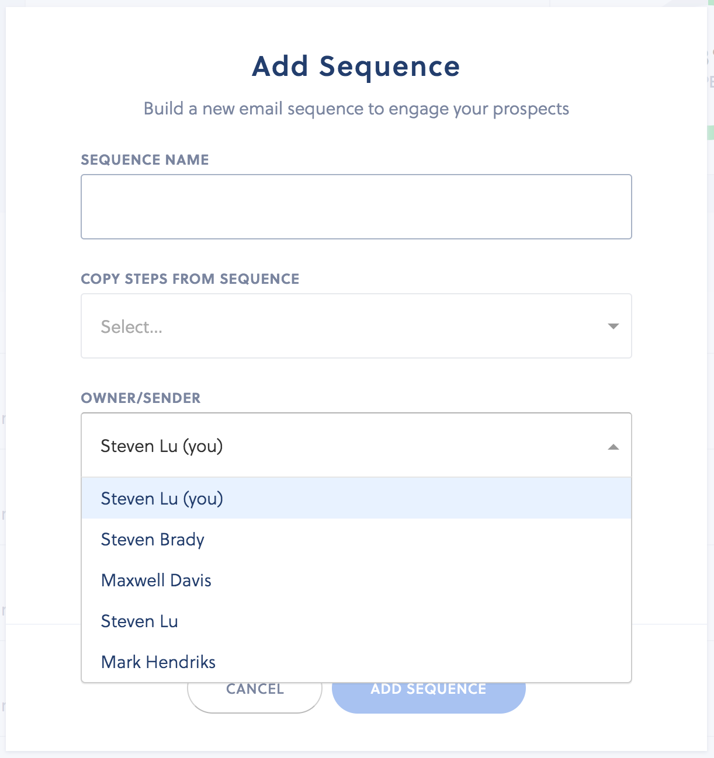714x758 pixels.
Task: Open the Copy Steps From Sequence dropdown
Action: (356, 326)
